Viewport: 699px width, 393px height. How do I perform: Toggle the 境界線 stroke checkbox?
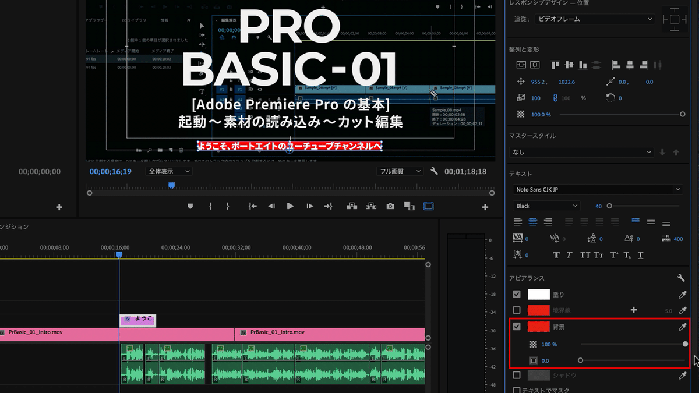click(x=517, y=310)
